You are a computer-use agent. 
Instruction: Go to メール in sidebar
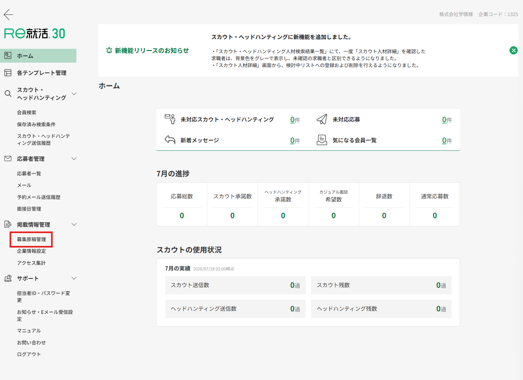24,185
